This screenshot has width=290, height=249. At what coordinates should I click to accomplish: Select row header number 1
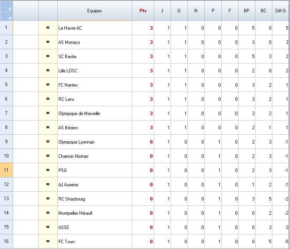click(x=7, y=28)
